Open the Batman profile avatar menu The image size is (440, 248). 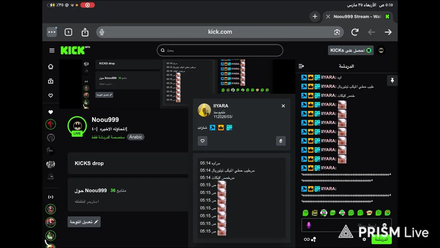(x=381, y=50)
